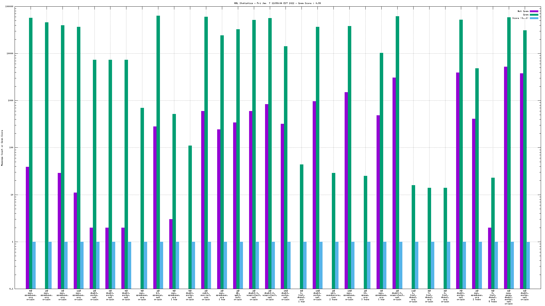This screenshot has width=545, height=306.
Task: Click the x-axis label '2@ ubl.unsubscore.com 2 hops'
Action: (333, 295)
